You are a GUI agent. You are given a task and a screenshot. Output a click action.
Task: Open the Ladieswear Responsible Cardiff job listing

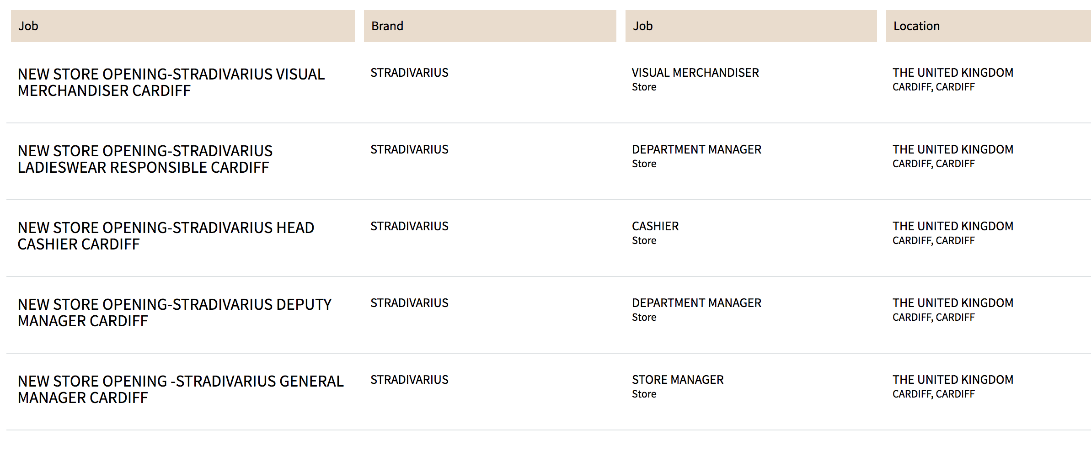[145, 159]
